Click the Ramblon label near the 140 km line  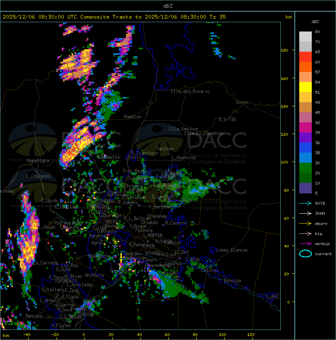coord(132,117)
